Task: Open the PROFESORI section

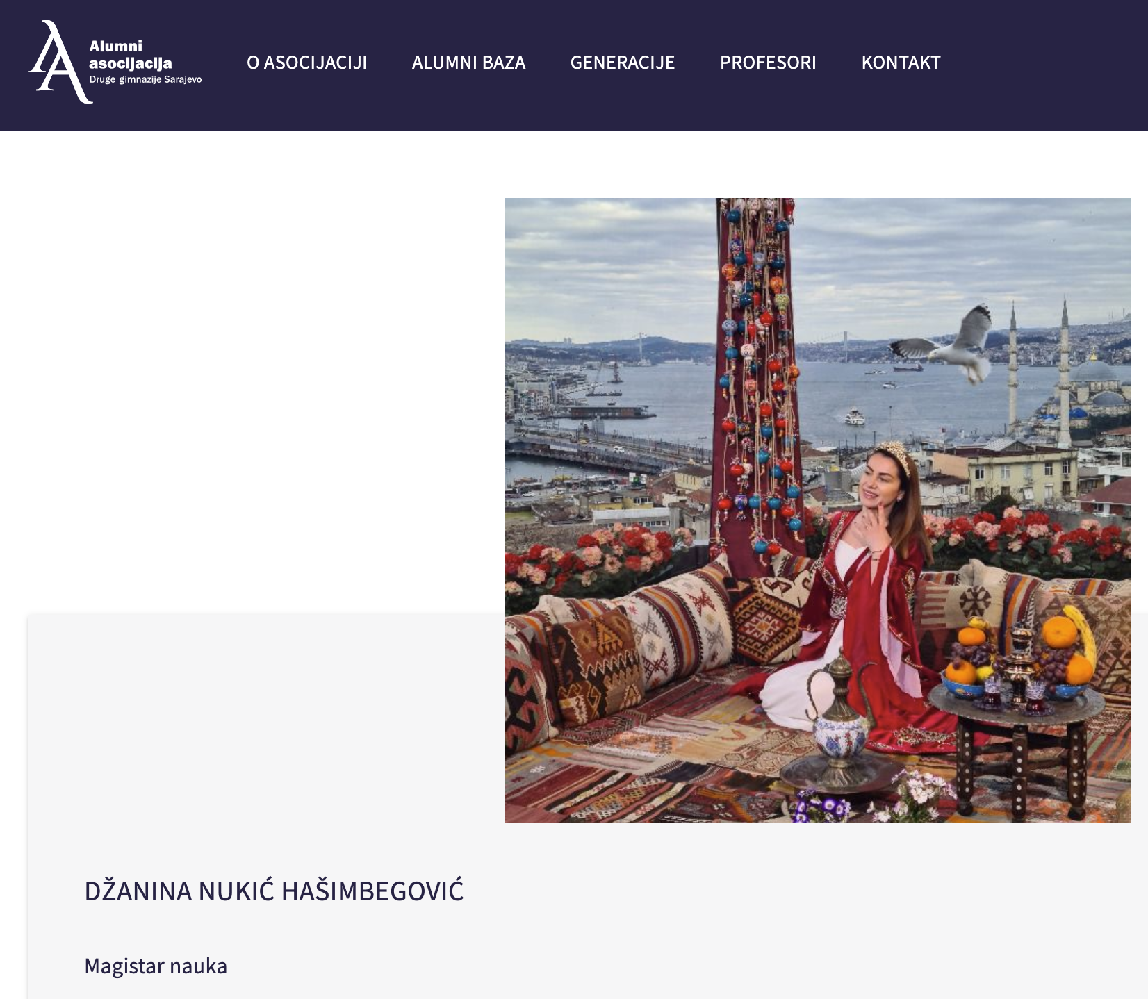Action: click(x=768, y=63)
